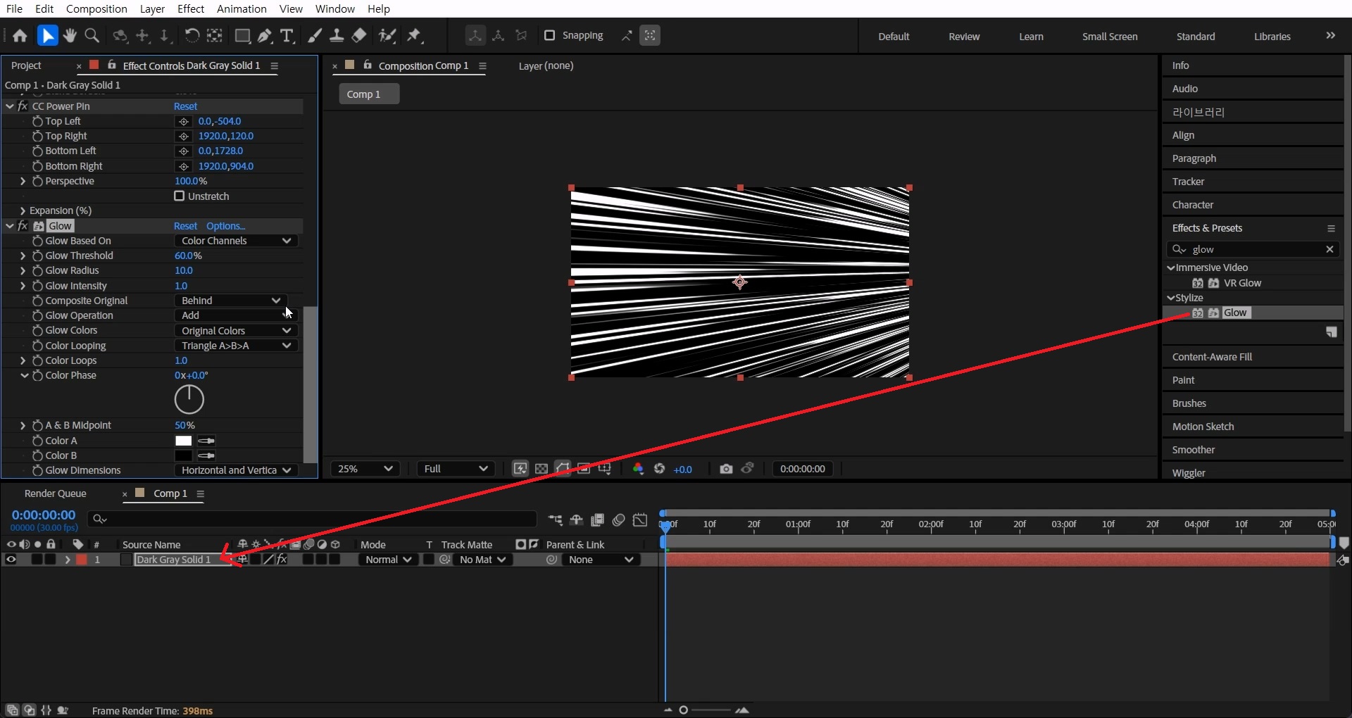
Task: Switch to the Render Queue tab
Action: tap(55, 493)
